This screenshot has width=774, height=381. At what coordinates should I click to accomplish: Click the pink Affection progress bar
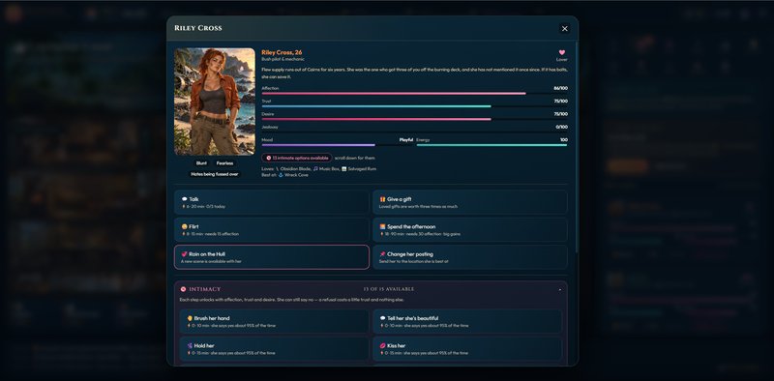394,93
